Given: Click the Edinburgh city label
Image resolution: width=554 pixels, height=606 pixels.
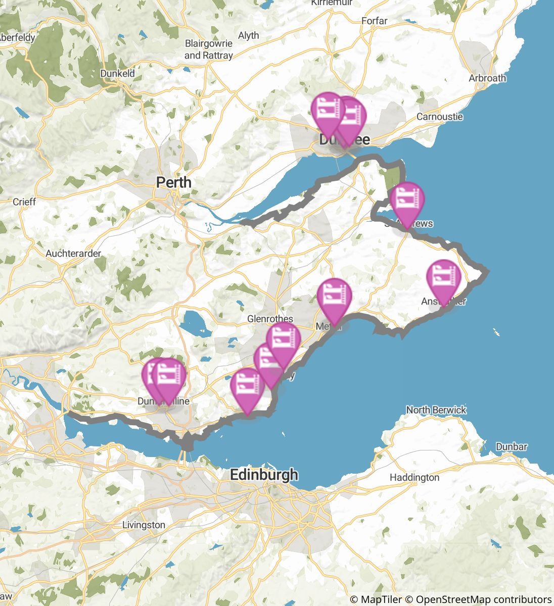Looking at the screenshot, I should [x=264, y=475].
